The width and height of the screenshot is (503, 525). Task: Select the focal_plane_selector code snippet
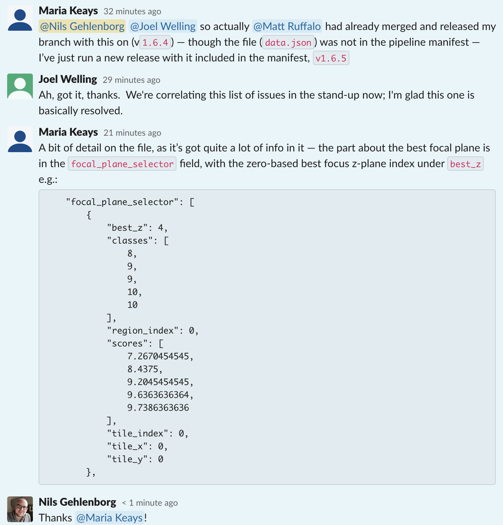122,164
